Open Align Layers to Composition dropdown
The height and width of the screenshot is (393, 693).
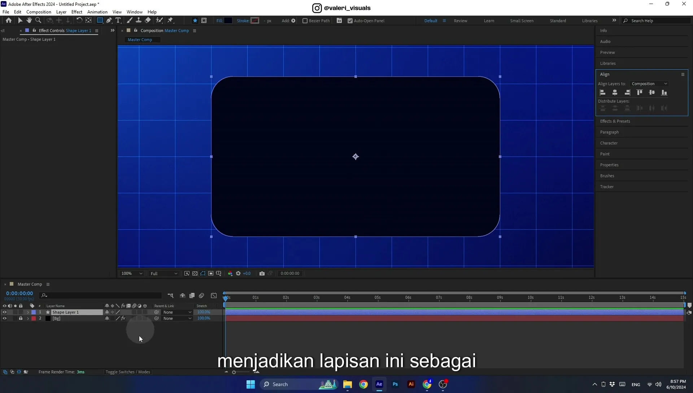(649, 84)
